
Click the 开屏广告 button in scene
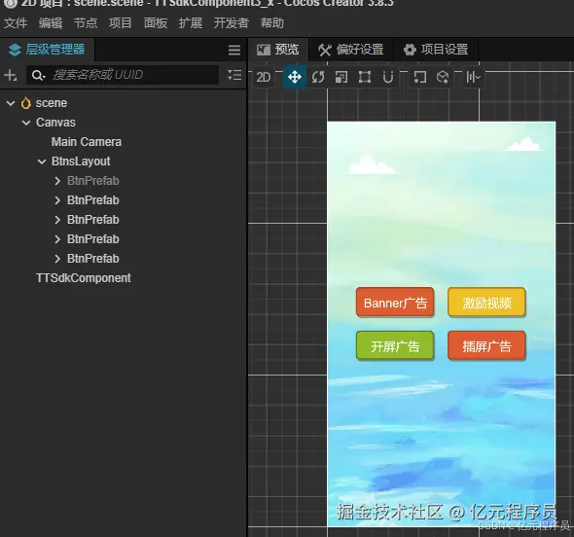coord(395,346)
